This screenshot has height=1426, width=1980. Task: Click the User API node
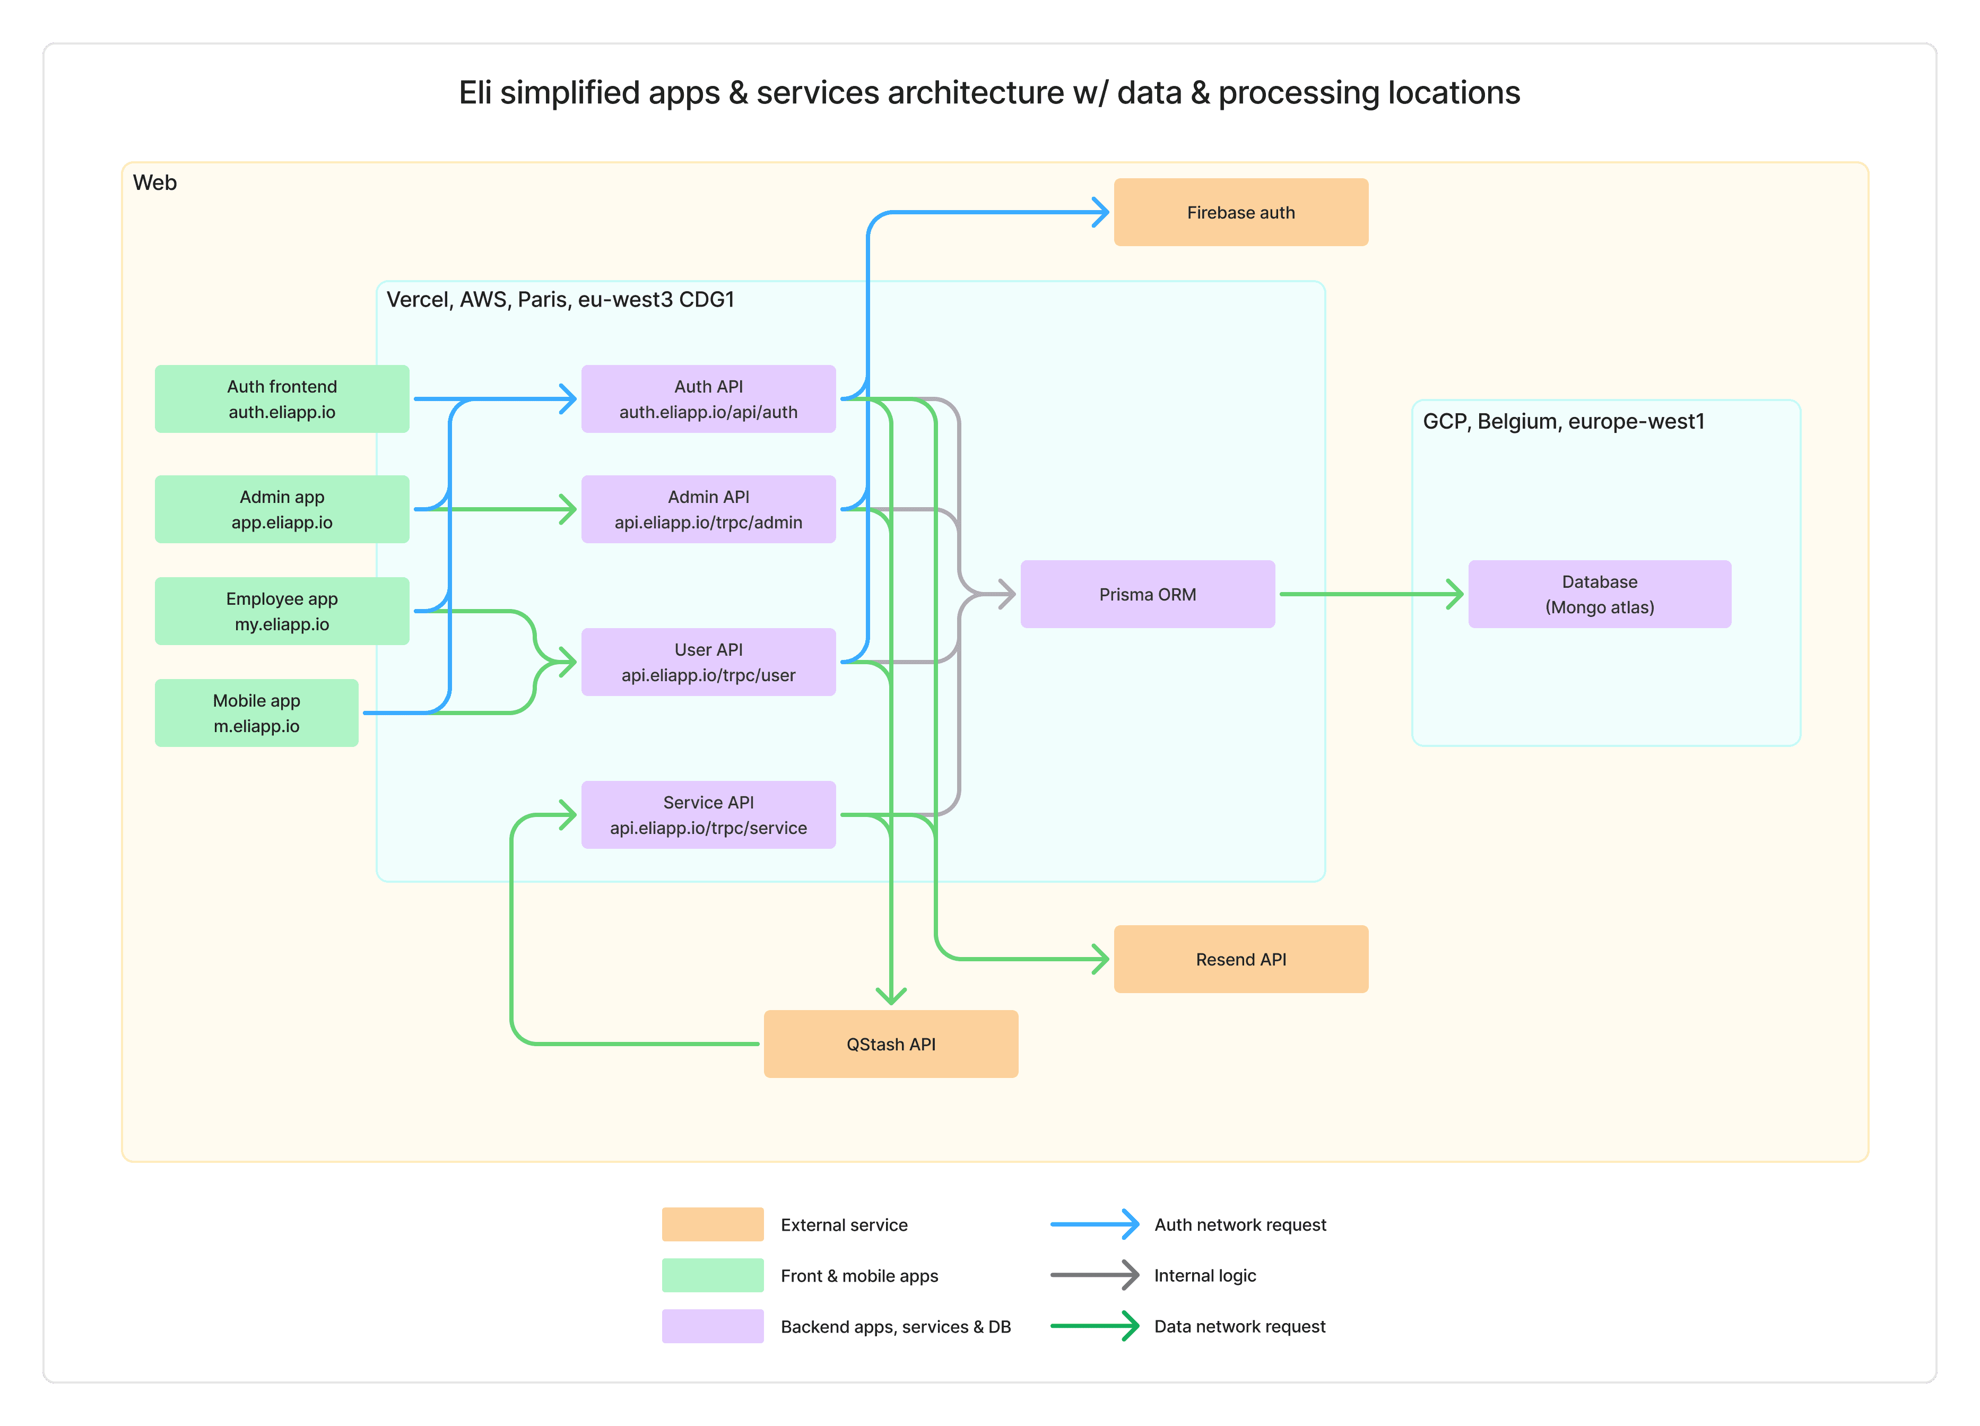point(708,663)
